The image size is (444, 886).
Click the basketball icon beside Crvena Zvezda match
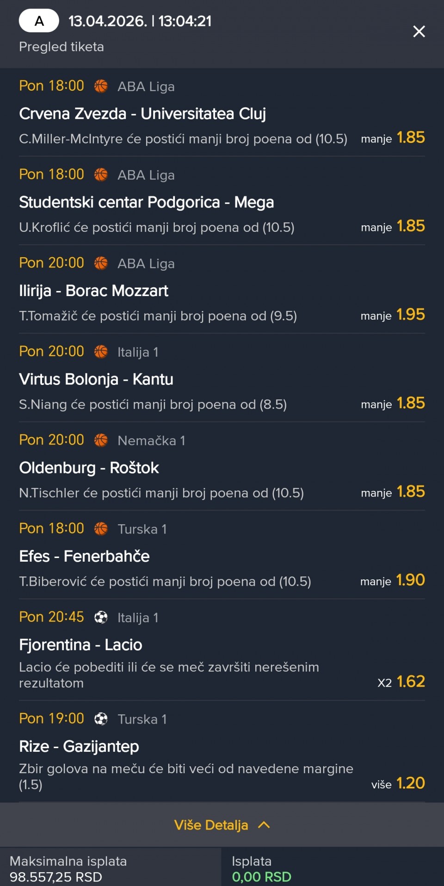pos(101,87)
